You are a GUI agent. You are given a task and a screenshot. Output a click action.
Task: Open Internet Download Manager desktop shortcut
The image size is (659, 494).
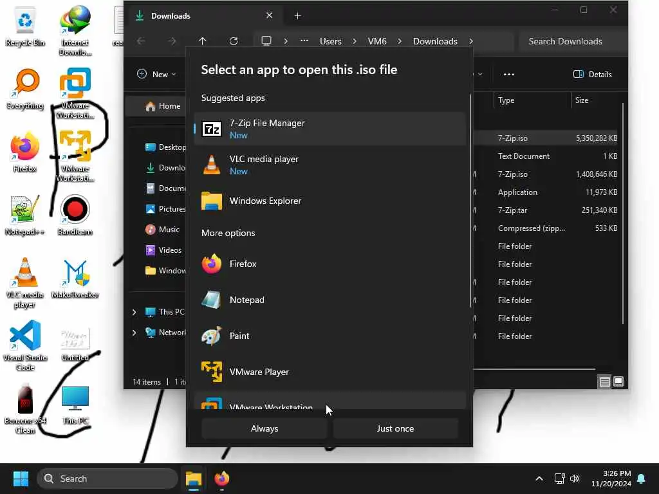[75, 30]
